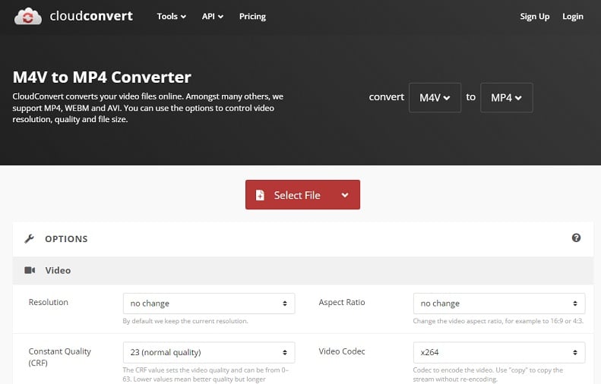Image resolution: width=601 pixels, height=384 pixels.
Task: Click the 'Change the video aspect ratio' hint text
Action: pos(498,321)
